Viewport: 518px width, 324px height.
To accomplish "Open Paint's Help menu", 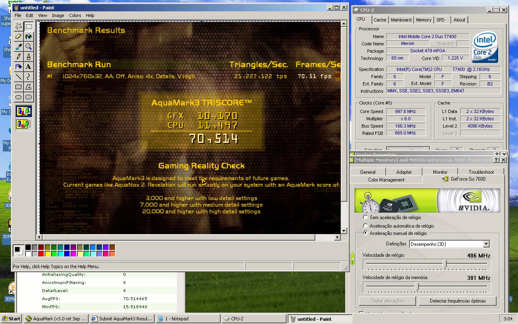I will [90, 15].
